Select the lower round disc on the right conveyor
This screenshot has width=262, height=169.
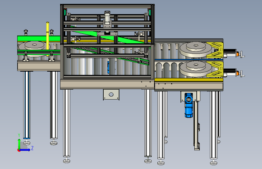coord(196,68)
